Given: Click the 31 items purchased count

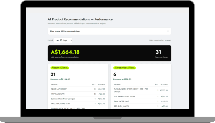Looking at the screenshot, I should [x=158, y=52].
